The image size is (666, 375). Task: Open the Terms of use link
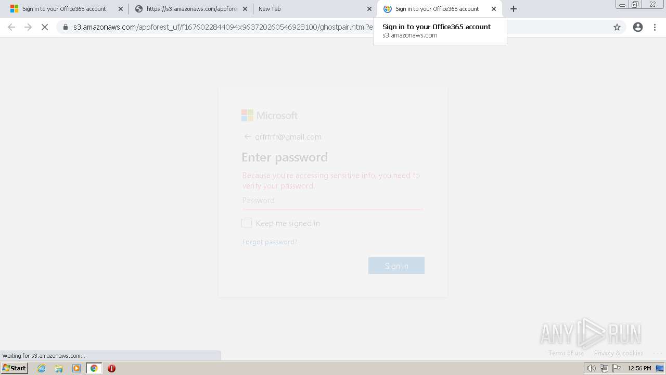[566, 353]
